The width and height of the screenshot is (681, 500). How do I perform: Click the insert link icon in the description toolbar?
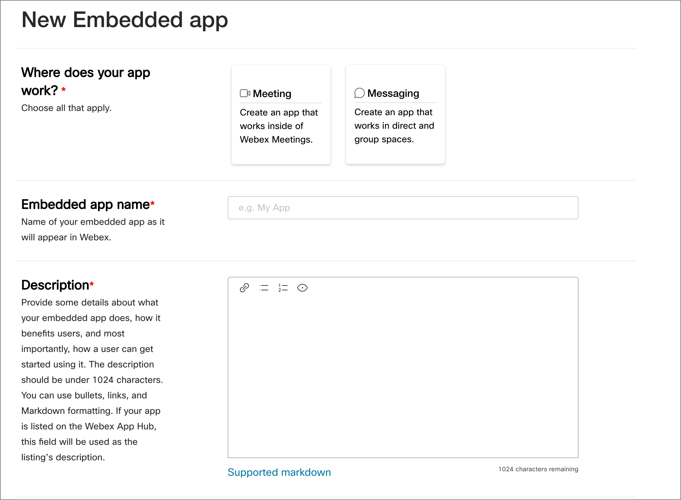244,288
